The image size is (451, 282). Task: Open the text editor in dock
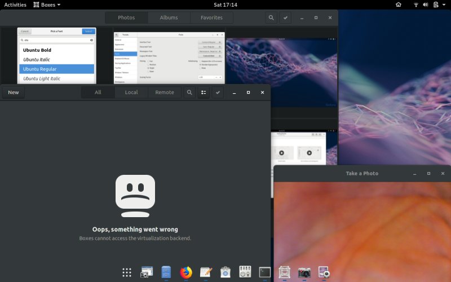point(206,272)
